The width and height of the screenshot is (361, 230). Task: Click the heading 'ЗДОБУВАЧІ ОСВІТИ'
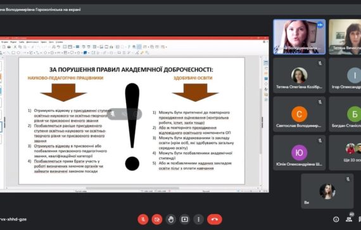193,78
